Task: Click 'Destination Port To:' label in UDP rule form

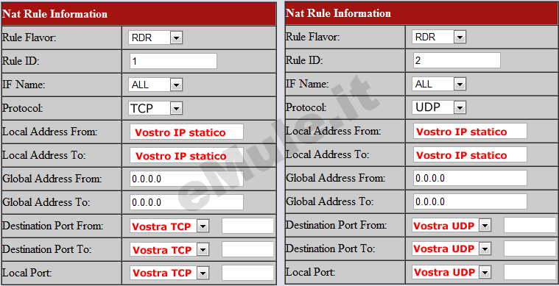Action: [x=331, y=249]
